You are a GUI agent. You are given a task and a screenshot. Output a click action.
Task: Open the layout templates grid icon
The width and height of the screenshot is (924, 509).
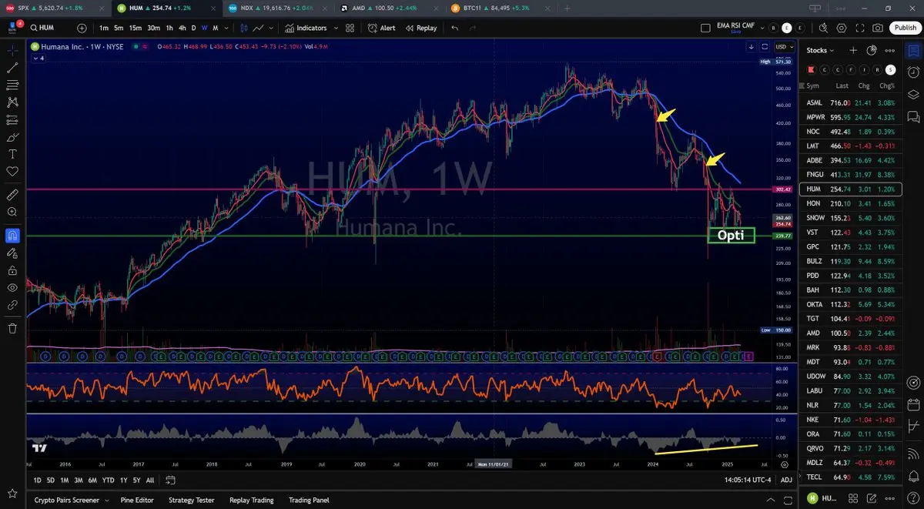coord(350,28)
